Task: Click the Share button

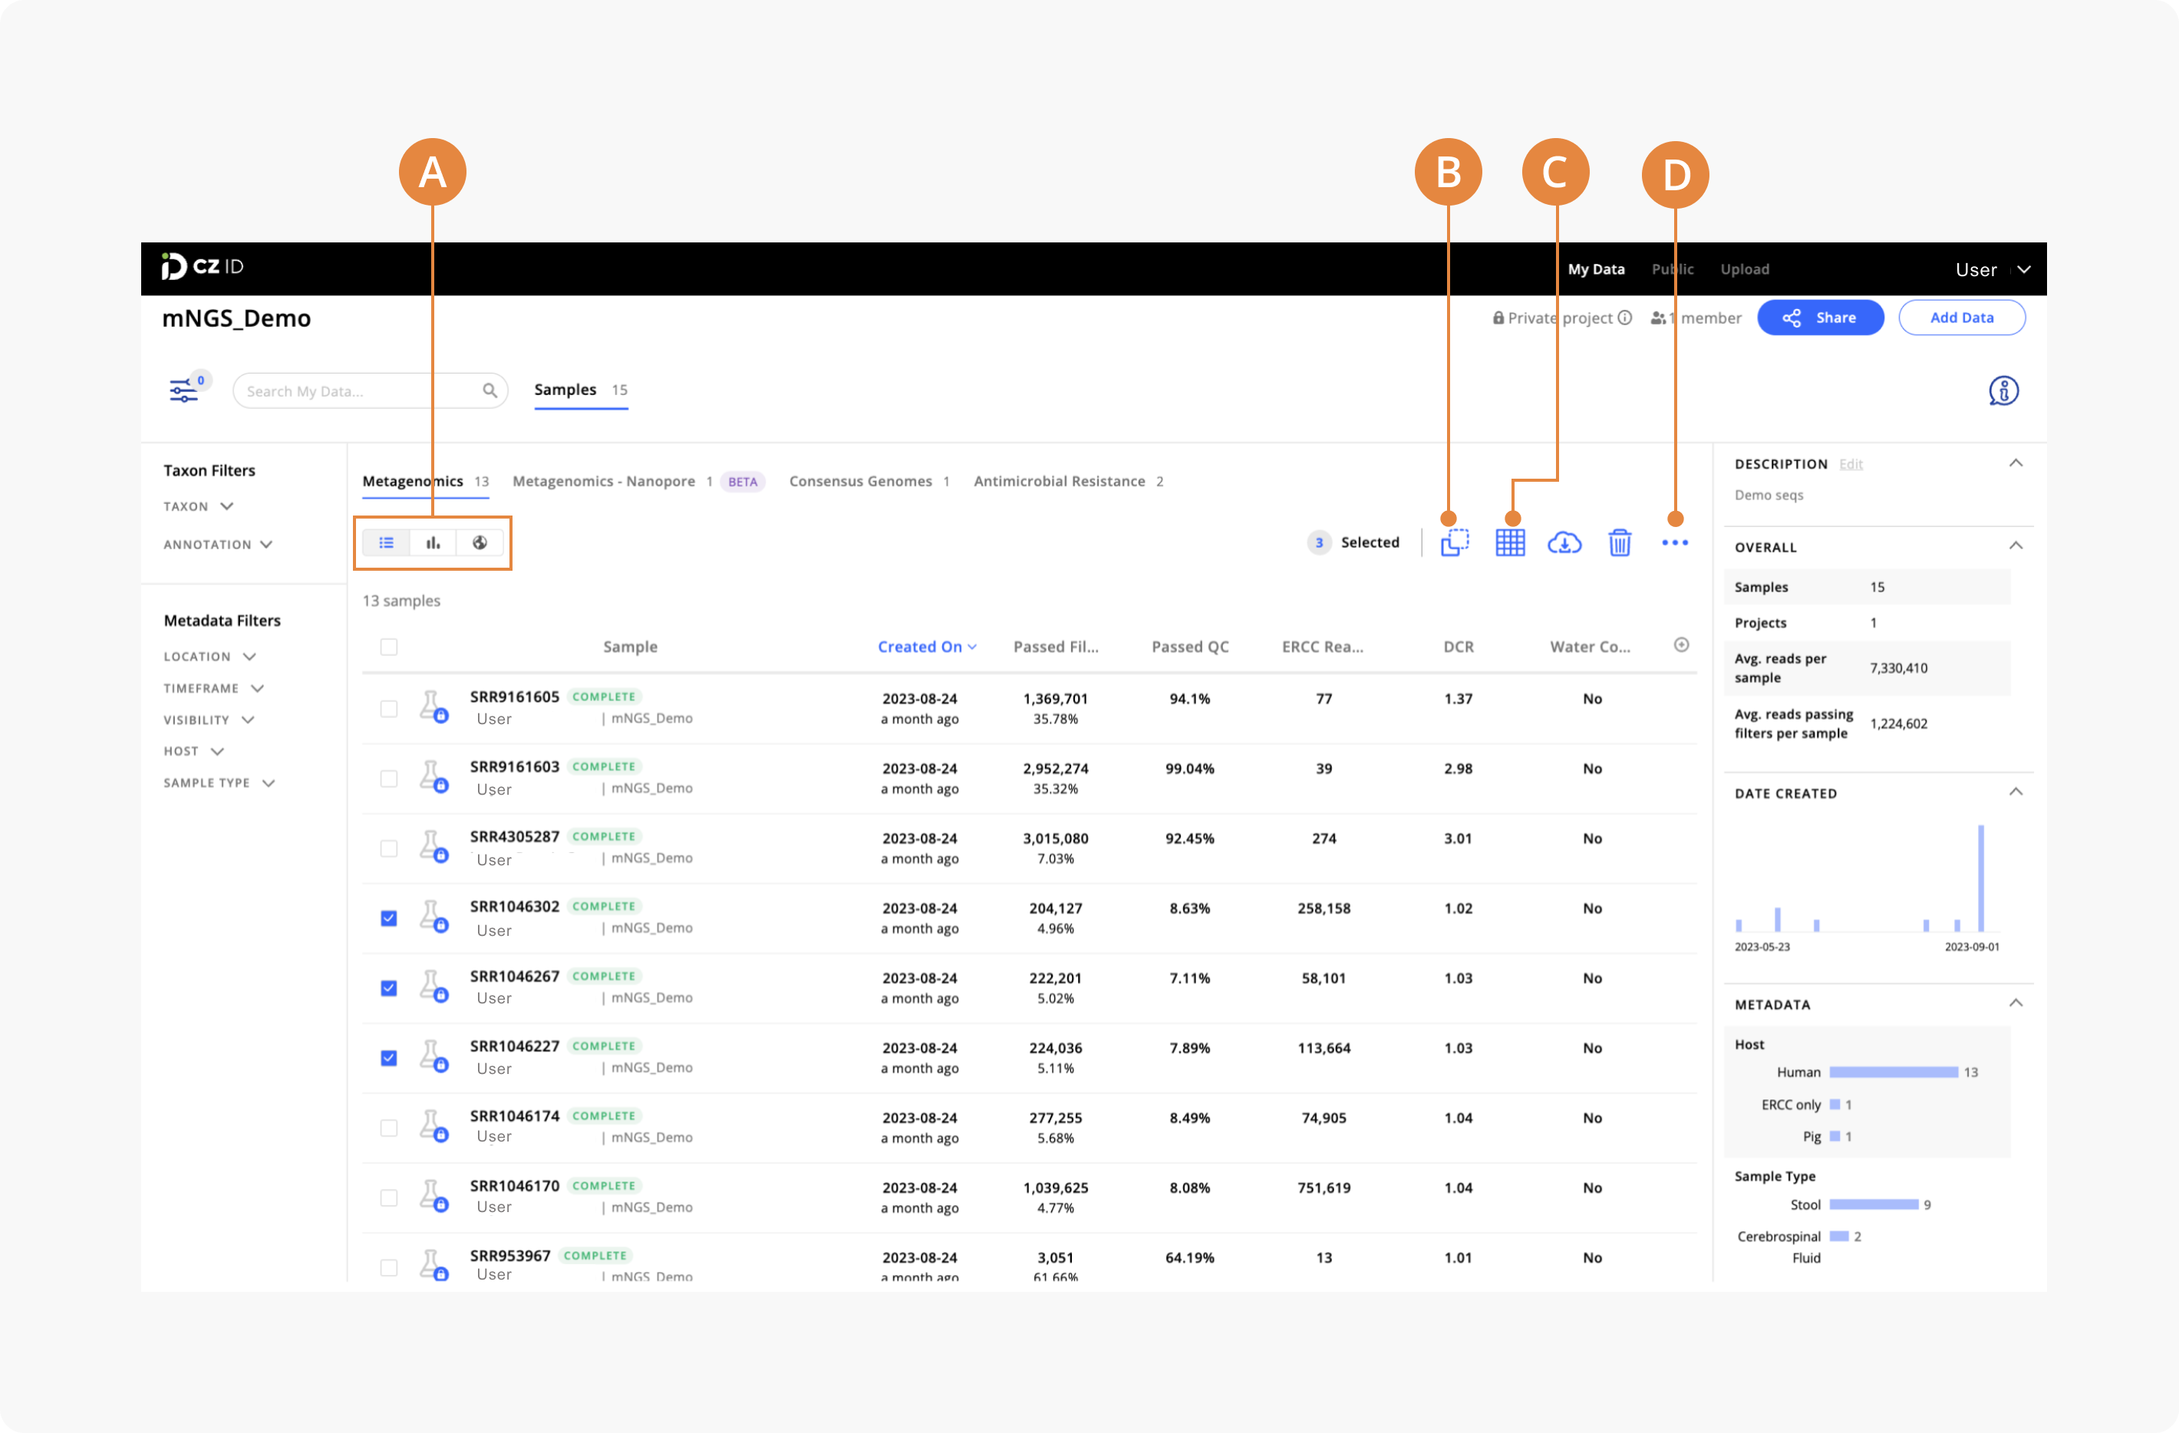Action: point(1820,318)
